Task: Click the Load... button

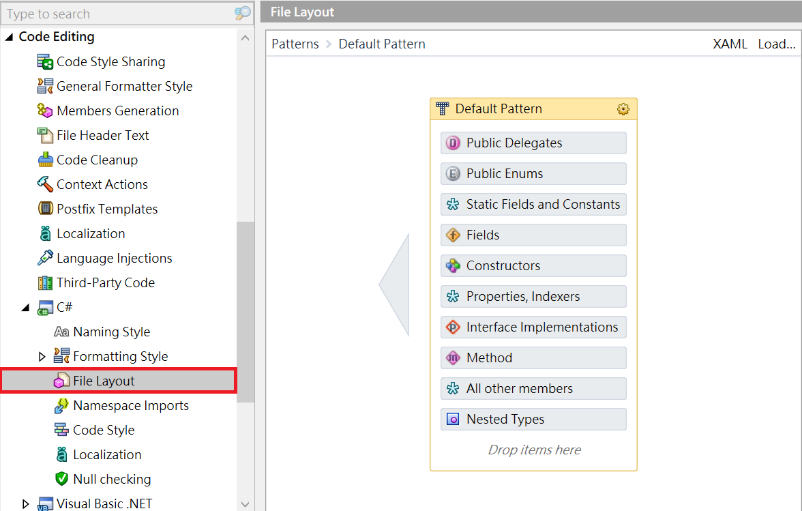Action: click(x=776, y=44)
